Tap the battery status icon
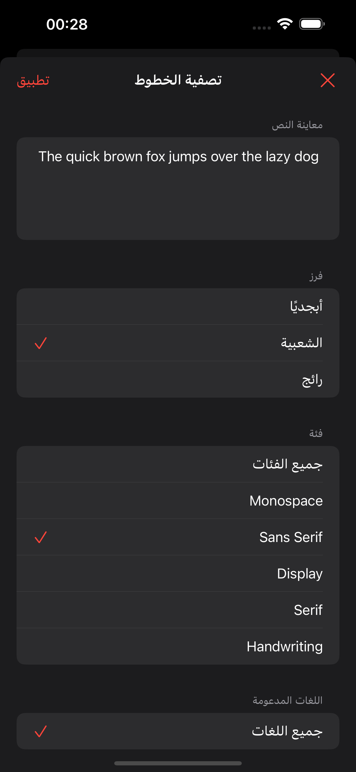The width and height of the screenshot is (356, 772). pos(312,24)
